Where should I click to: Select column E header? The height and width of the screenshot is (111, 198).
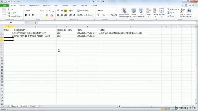pyautogui.click(x=130, y=27)
